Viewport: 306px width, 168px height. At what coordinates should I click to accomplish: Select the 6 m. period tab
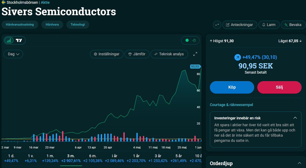[x=93, y=158]
